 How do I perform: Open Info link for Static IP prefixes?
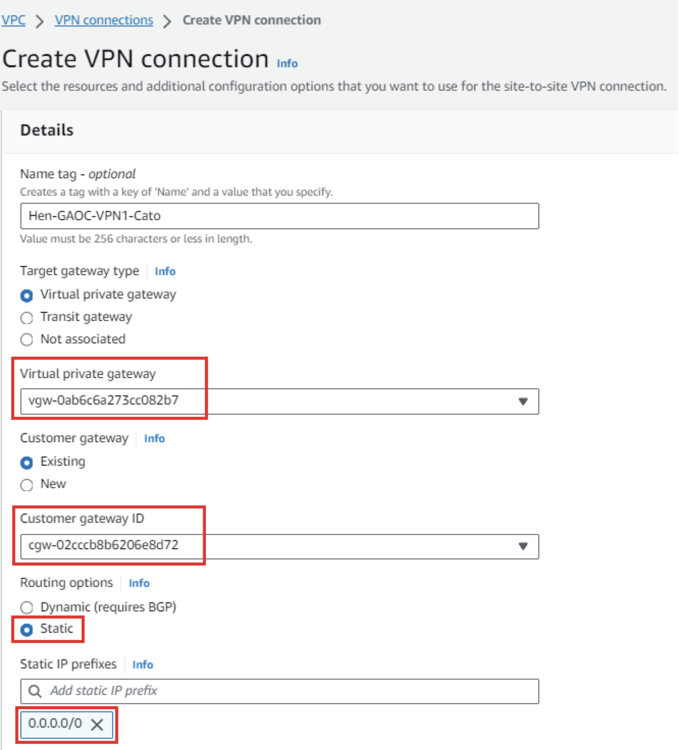pyautogui.click(x=143, y=665)
